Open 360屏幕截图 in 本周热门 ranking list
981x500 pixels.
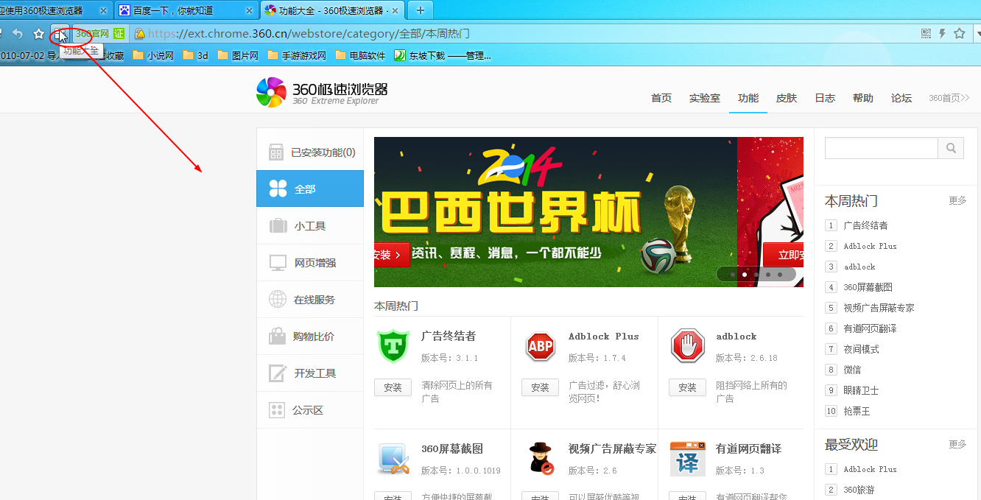tap(868, 287)
